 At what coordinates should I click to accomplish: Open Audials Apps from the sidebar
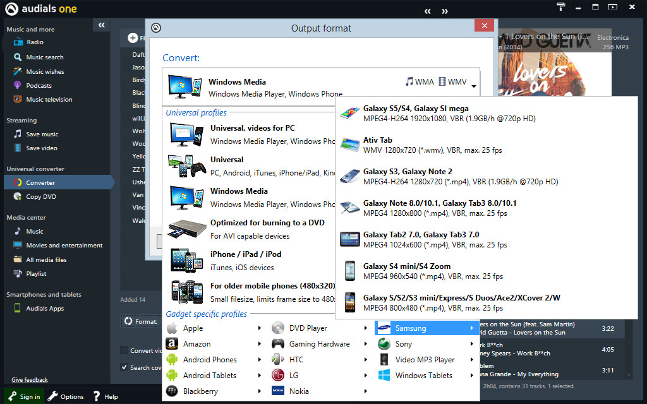[x=18, y=308]
